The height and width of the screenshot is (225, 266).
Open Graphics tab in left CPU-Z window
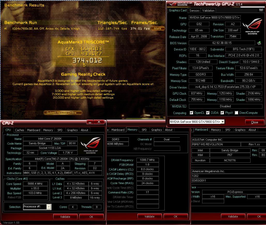72,130
